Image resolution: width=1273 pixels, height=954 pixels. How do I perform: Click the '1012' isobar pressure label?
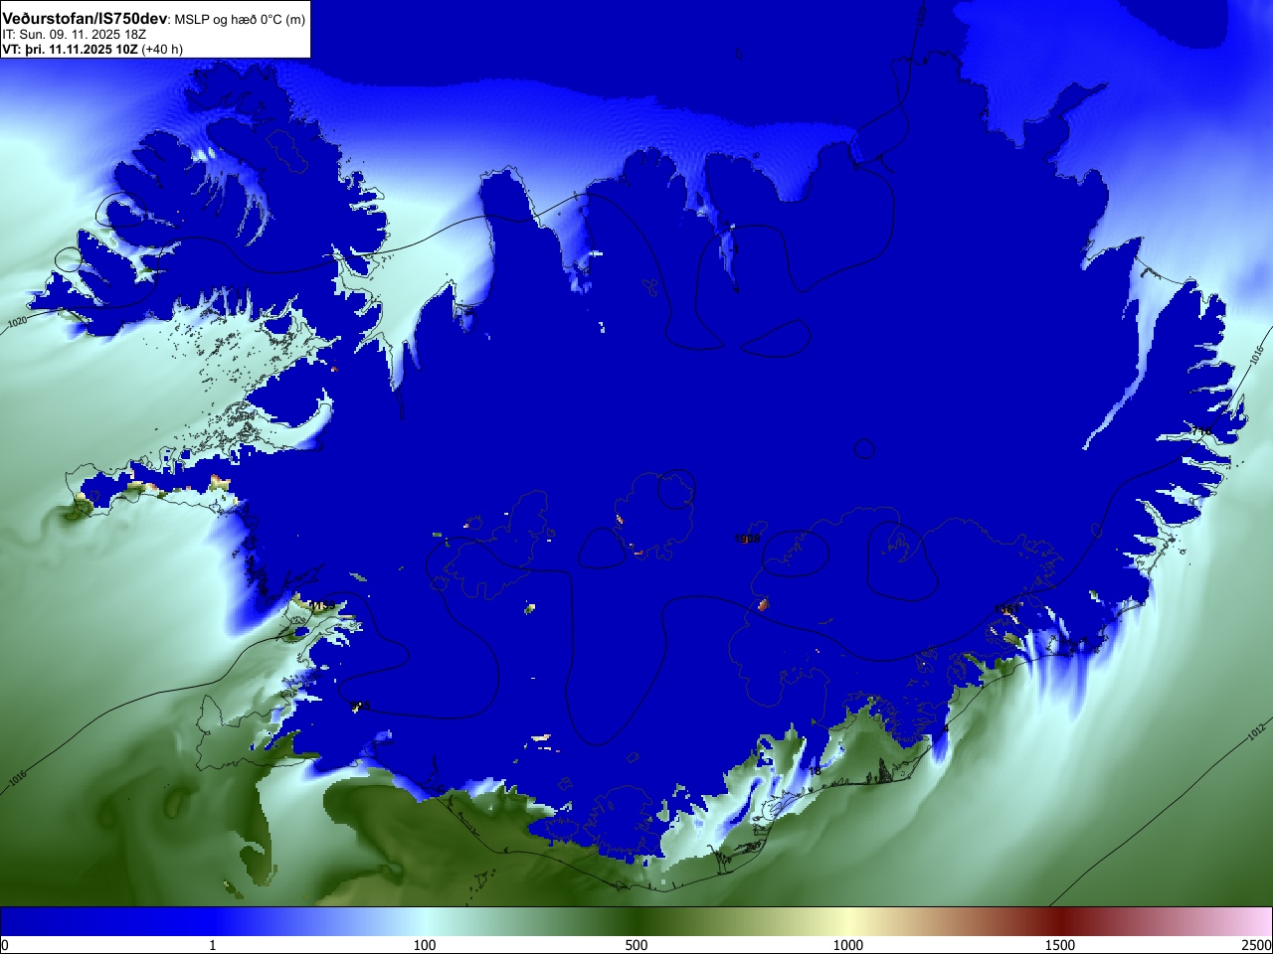click(x=1257, y=733)
